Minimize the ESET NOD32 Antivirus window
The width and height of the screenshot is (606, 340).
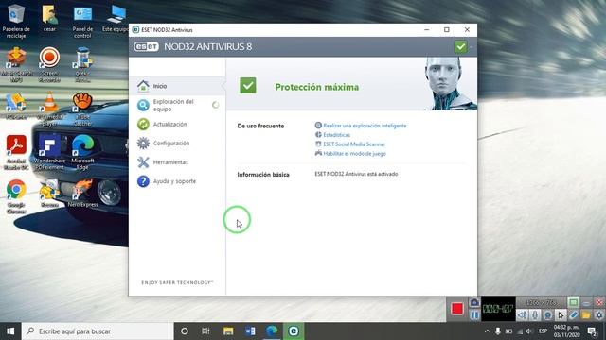point(427,29)
